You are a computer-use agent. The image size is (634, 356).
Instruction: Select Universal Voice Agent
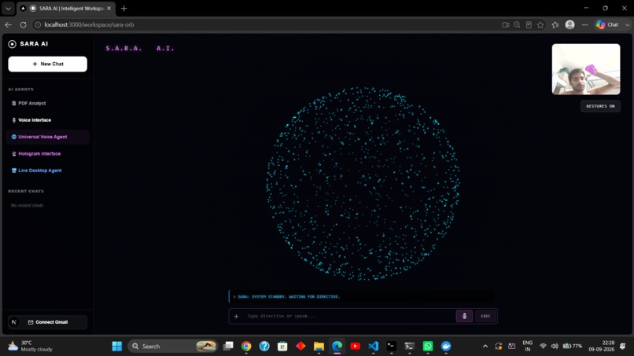click(48, 137)
